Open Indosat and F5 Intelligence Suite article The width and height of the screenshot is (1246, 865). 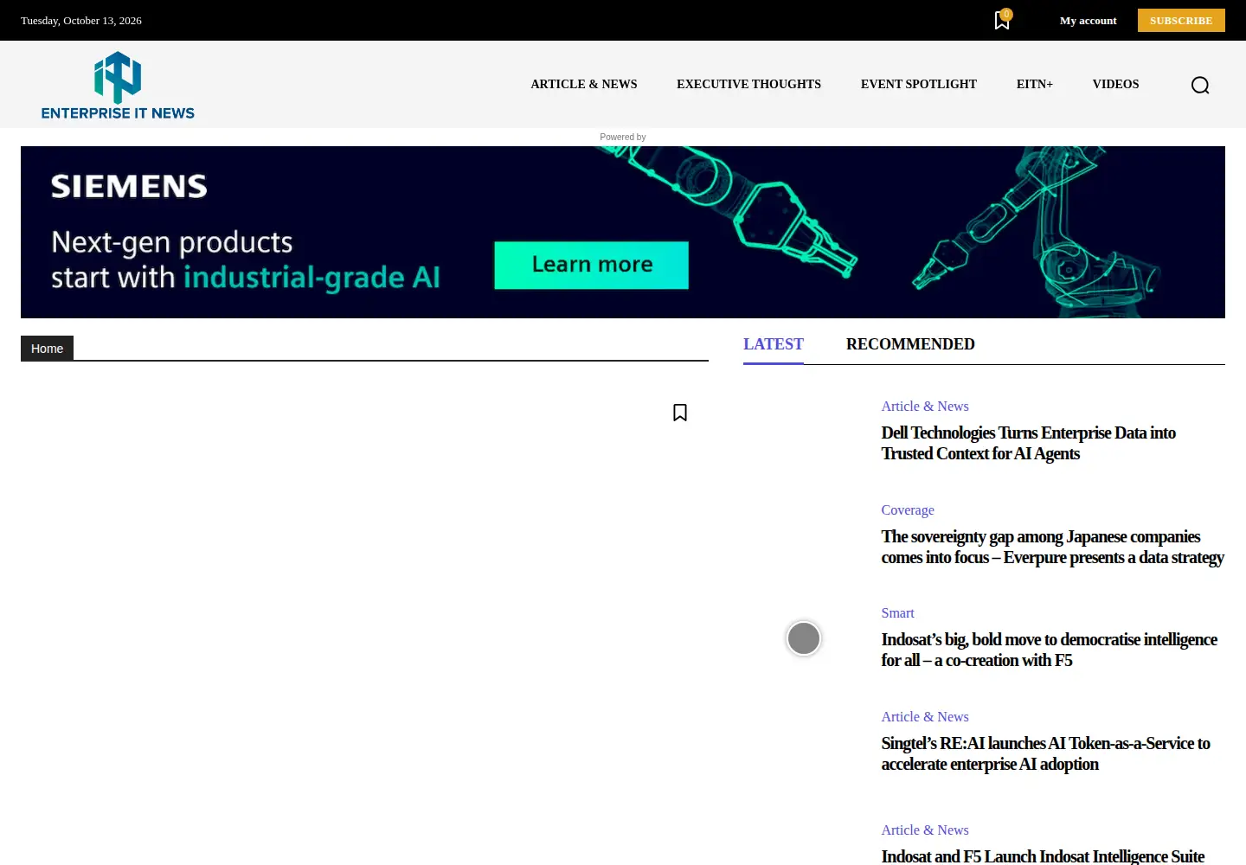pos(1043,856)
